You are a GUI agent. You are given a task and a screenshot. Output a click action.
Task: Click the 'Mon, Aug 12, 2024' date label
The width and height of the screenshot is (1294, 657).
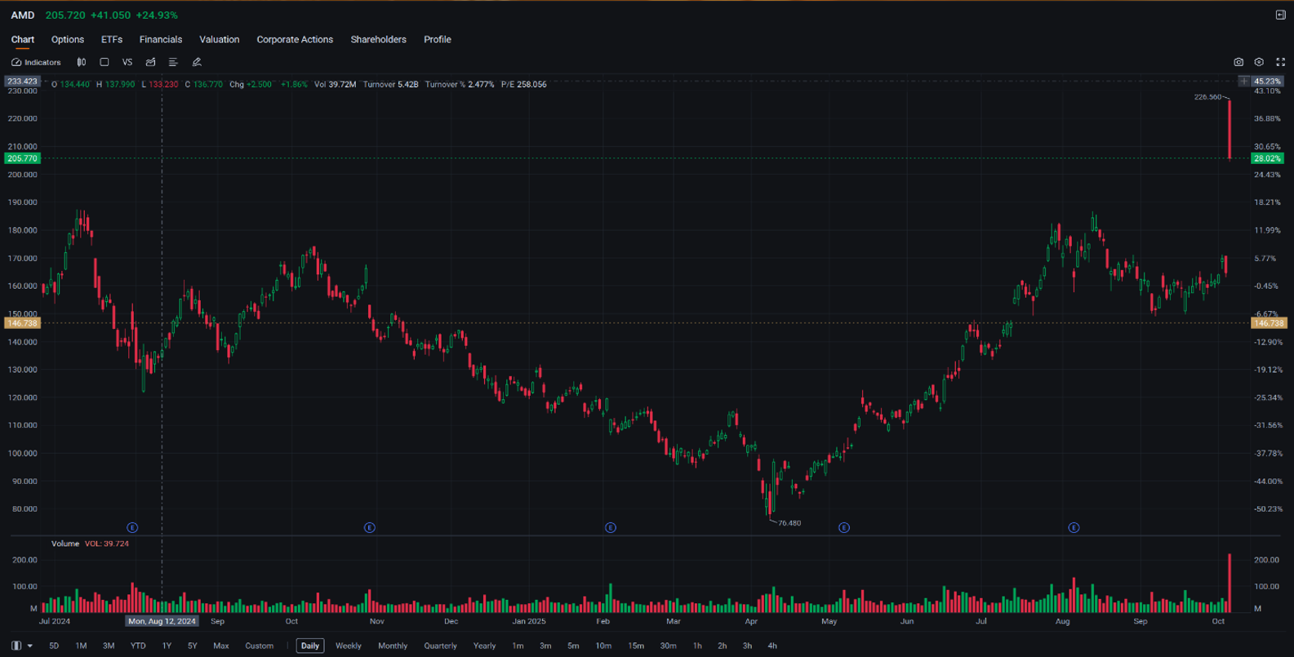tap(162, 621)
